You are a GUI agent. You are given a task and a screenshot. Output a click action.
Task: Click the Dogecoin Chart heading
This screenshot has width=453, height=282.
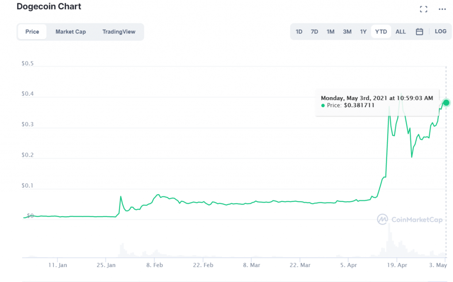[49, 7]
